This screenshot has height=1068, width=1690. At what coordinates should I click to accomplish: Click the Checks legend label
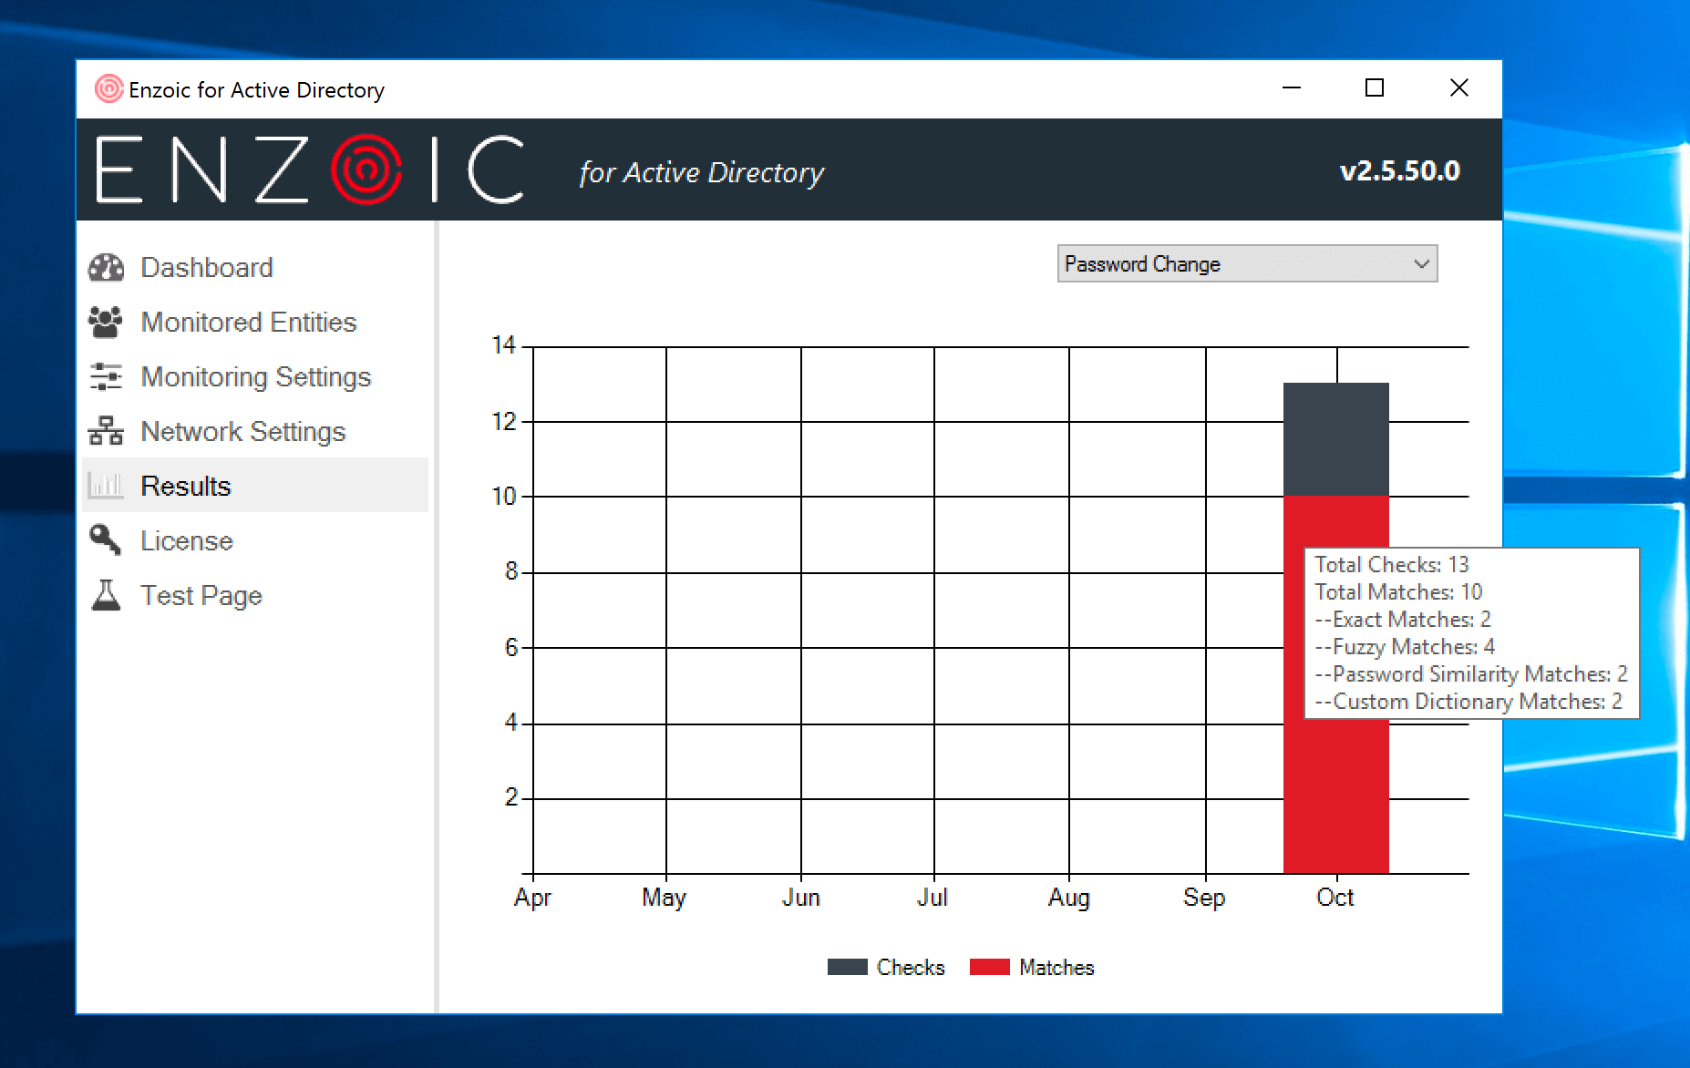coord(911,967)
